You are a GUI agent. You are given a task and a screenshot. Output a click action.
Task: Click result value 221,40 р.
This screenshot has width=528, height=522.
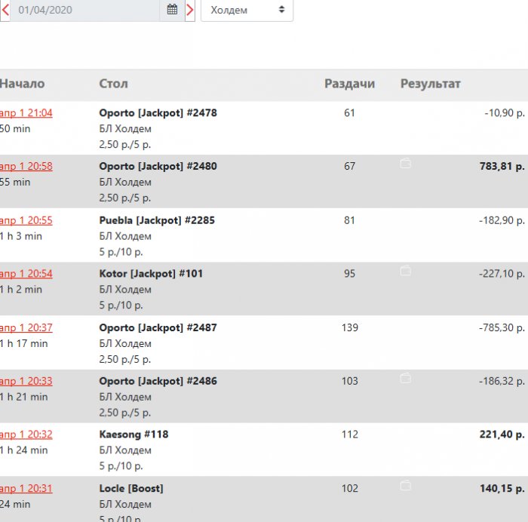(502, 434)
